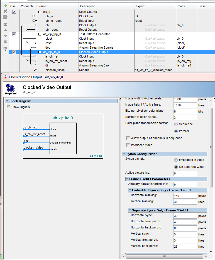The image size is (215, 260).
Task: Move selected component to bottom icon
Action: click(5, 42)
